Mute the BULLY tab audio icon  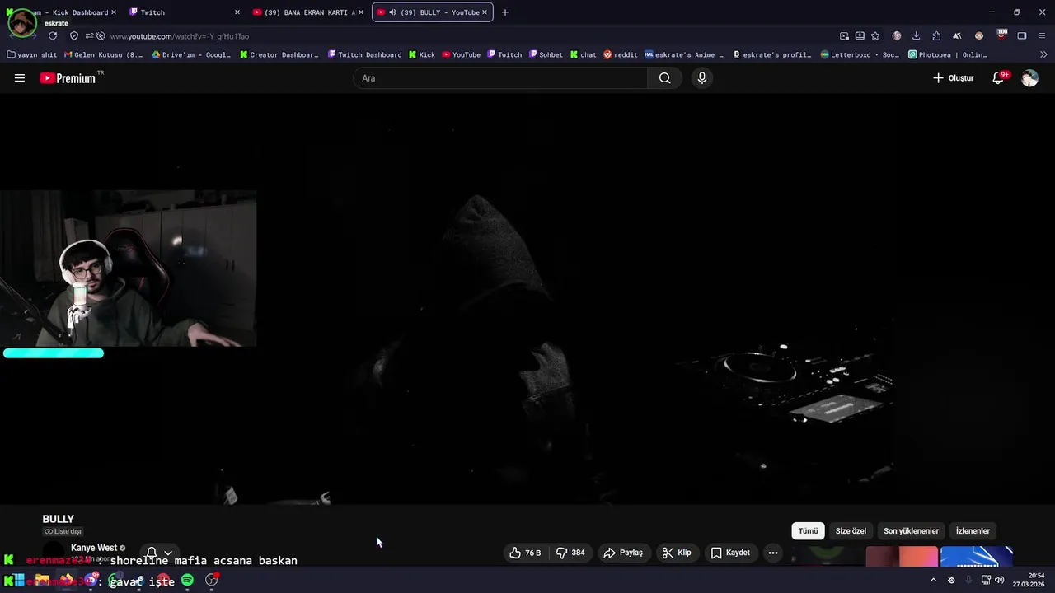coord(392,12)
